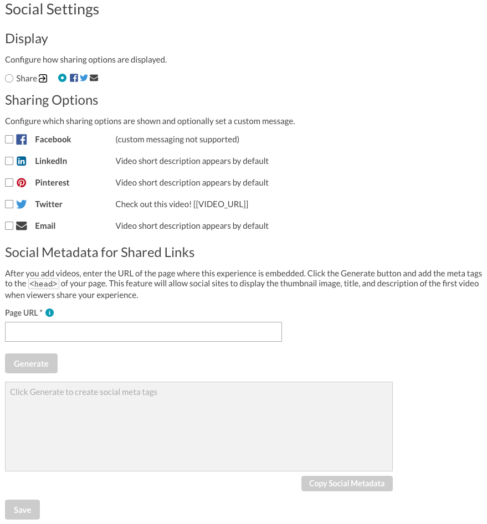Click the small Facebook icon in Display row

[x=74, y=78]
